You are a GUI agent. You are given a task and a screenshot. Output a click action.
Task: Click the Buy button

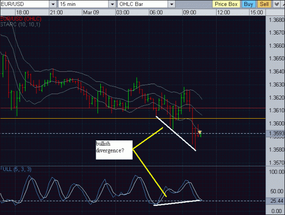tap(249, 4)
